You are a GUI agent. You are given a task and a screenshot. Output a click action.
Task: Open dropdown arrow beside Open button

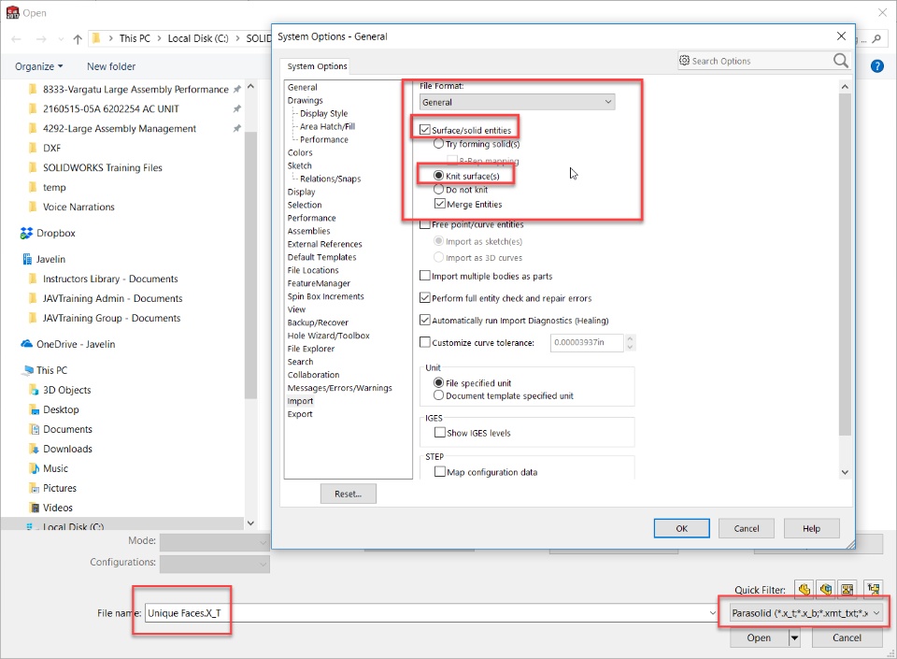[794, 638]
